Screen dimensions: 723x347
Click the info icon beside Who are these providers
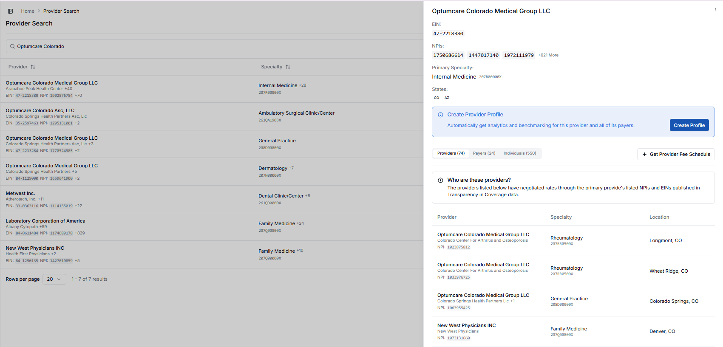(440, 180)
